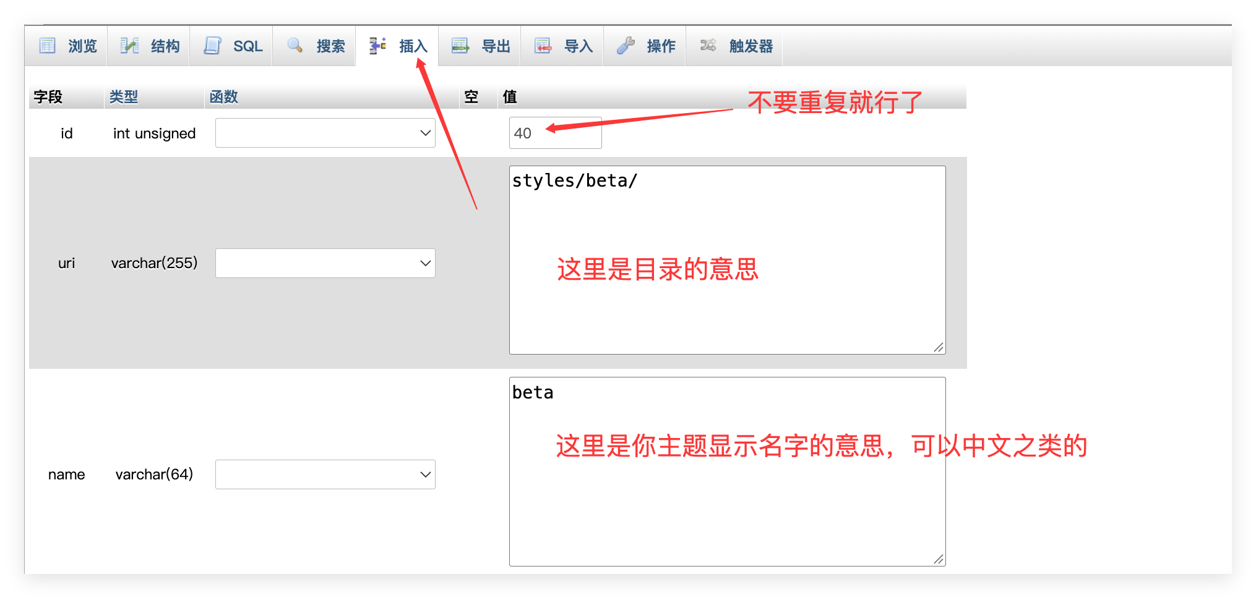
Task: Click the Insert (插入) row icon
Action: coord(377,46)
